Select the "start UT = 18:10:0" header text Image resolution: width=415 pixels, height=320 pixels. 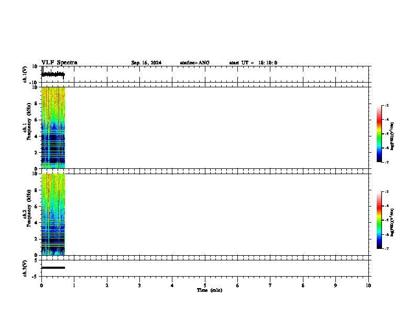click(x=253, y=63)
